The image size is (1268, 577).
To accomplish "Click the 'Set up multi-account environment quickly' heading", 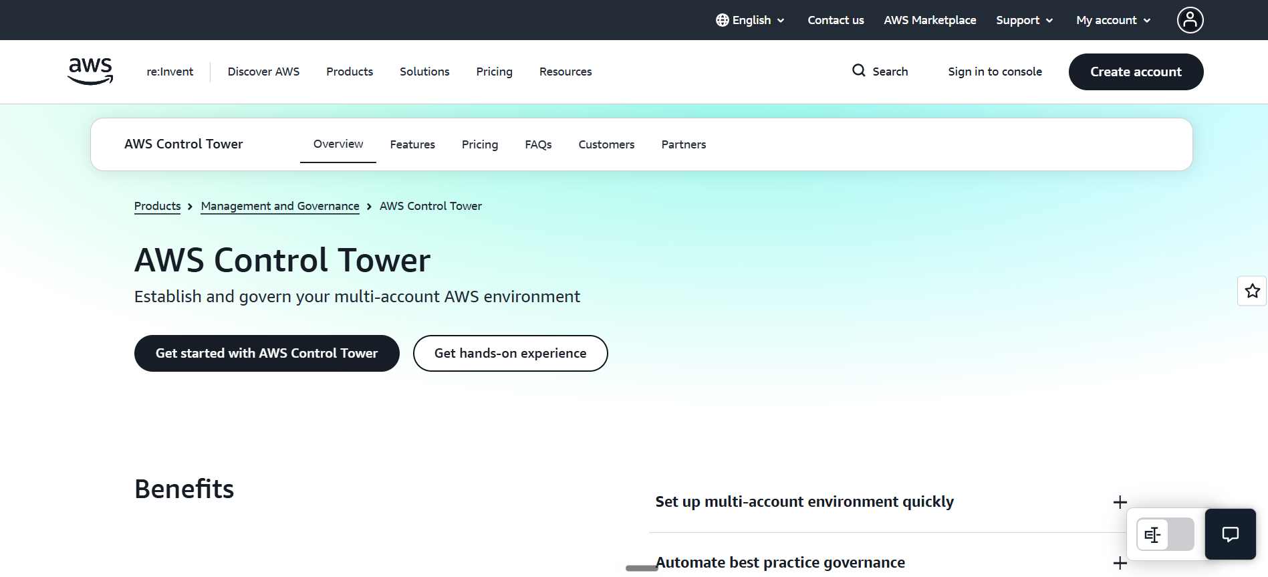I will click(804, 501).
